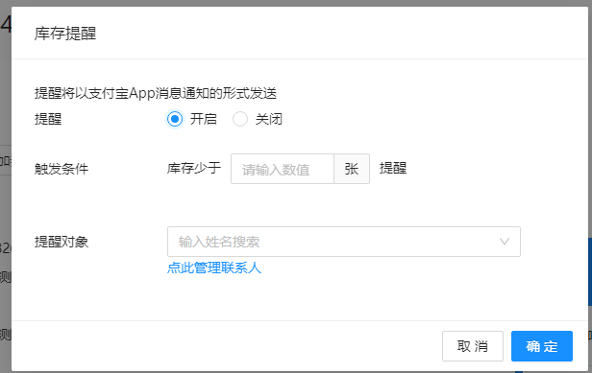
Task: Click the 请输入数值 stock threshold field
Action: click(283, 169)
